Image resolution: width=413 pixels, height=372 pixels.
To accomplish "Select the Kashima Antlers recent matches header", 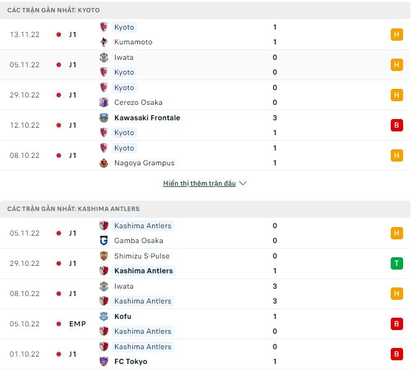I will coord(74,209).
